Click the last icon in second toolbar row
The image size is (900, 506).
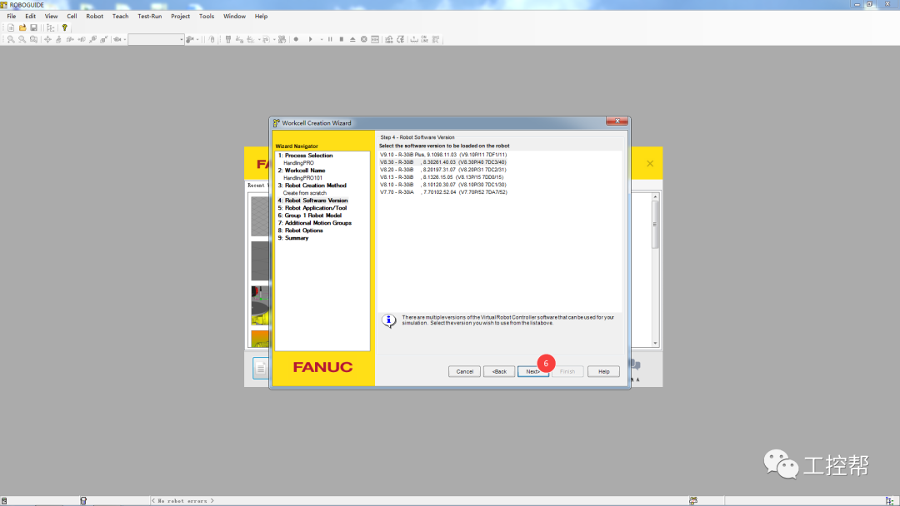436,40
